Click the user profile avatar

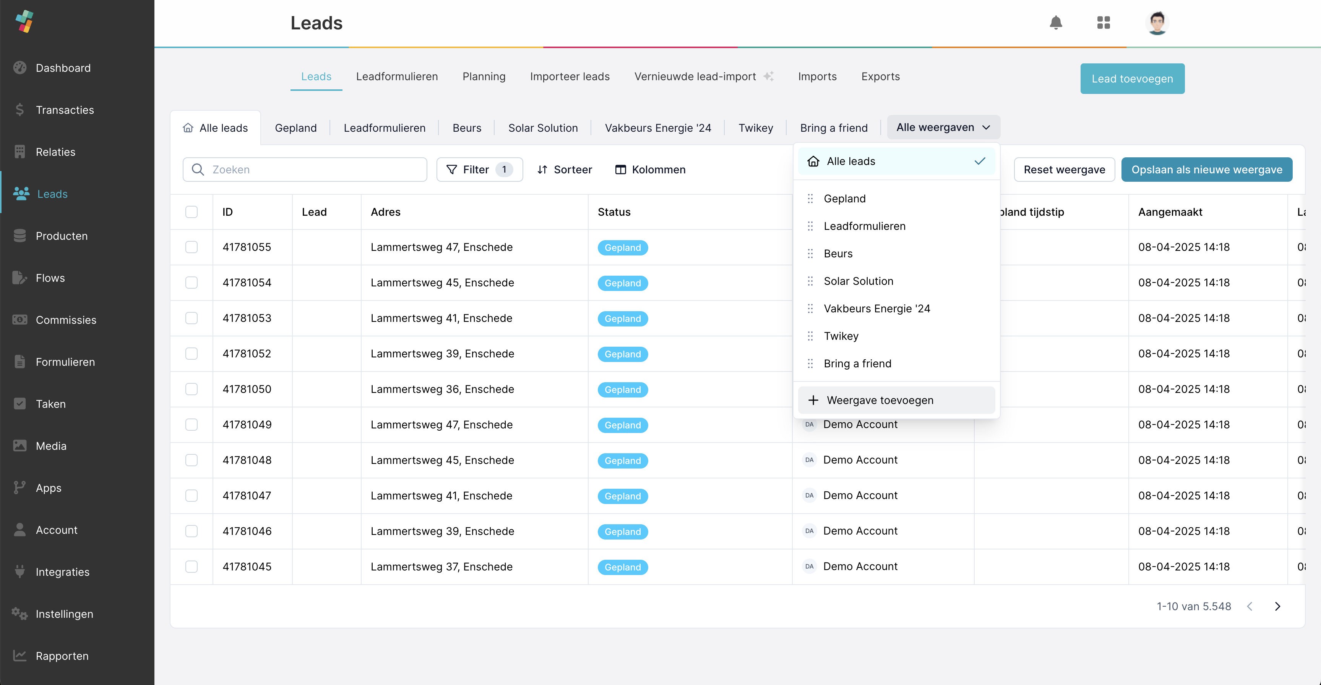coord(1156,23)
